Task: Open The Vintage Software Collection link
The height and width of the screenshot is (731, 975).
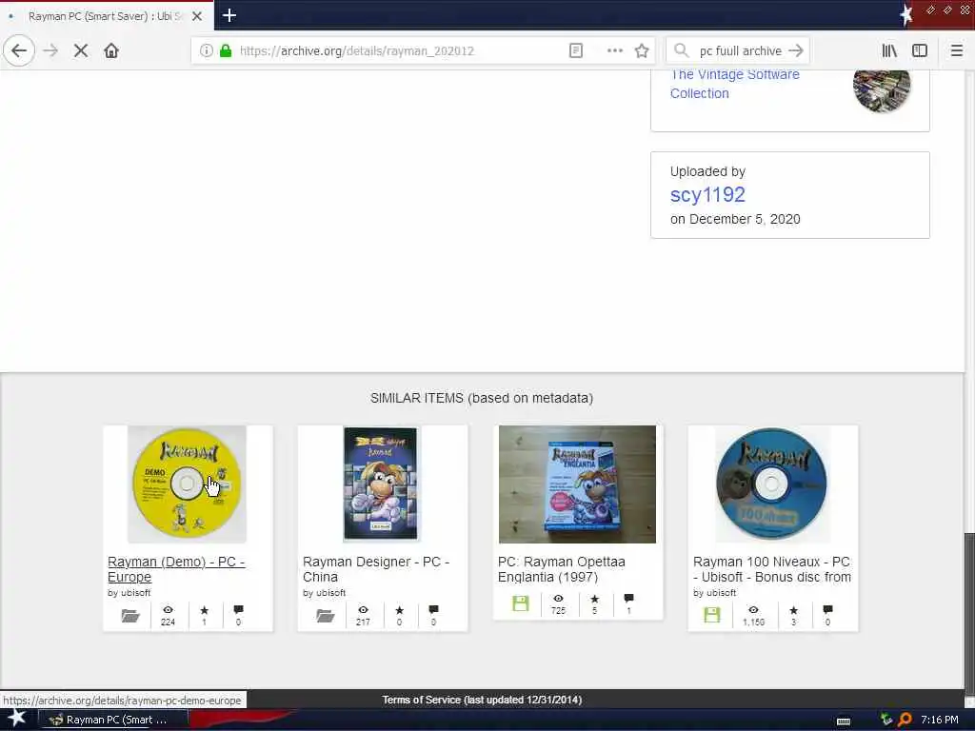Action: pyautogui.click(x=734, y=84)
